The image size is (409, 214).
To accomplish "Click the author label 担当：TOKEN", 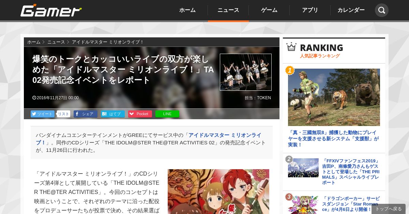I will coord(258,98).
